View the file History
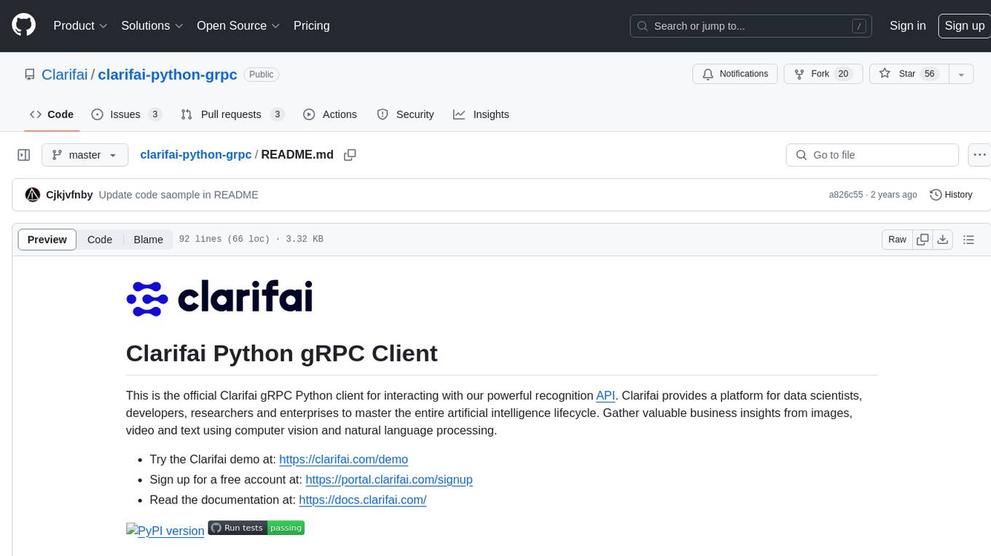This screenshot has height=556, width=991. [x=951, y=195]
